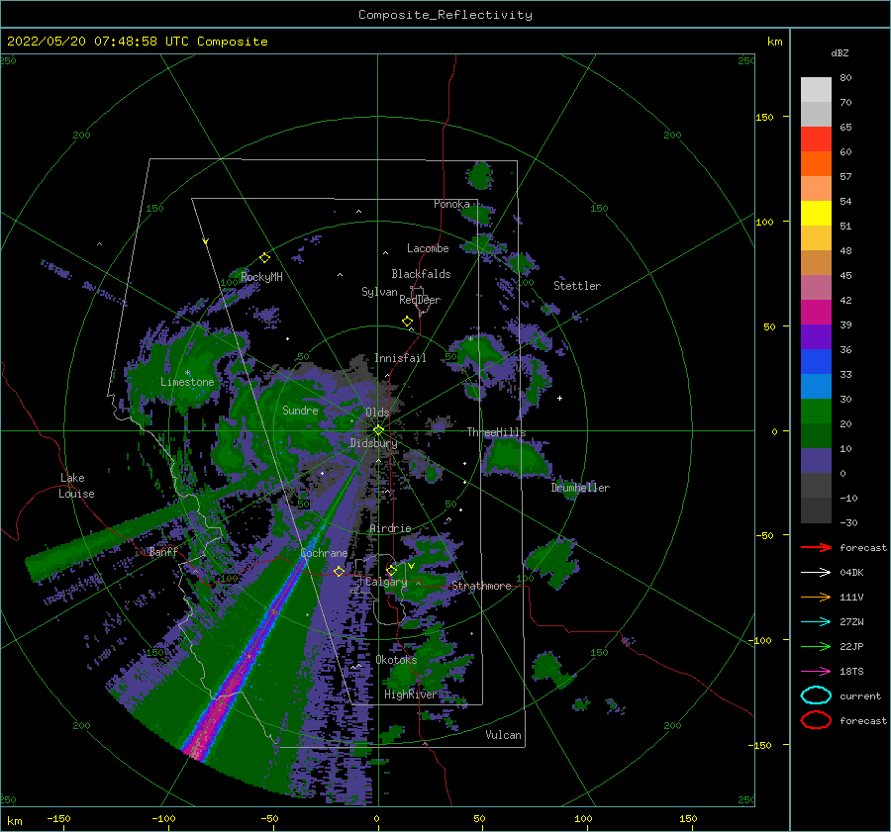Select the yellow diamond below Cochrane
This screenshot has height=832, width=891.
click(x=340, y=572)
